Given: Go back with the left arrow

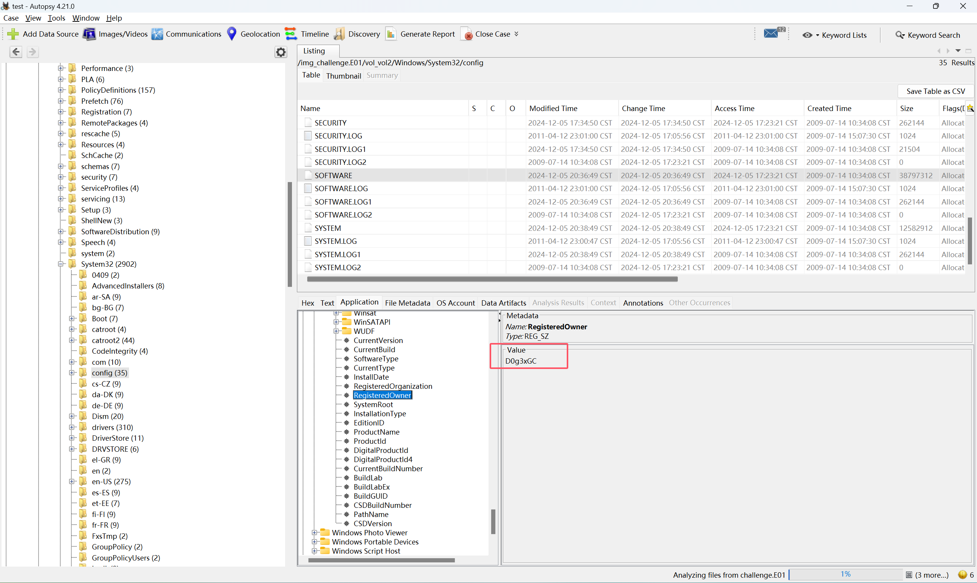Looking at the screenshot, I should [16, 52].
